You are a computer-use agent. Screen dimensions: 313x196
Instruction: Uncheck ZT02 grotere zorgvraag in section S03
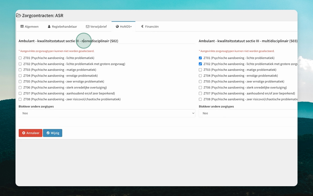(x=200, y=64)
